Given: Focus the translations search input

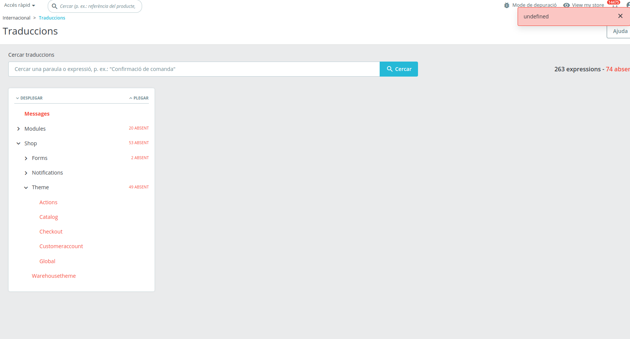Looking at the screenshot, I should [194, 69].
